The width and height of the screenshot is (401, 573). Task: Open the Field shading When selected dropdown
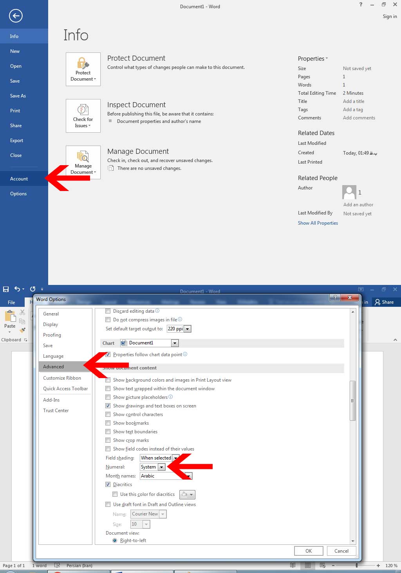tap(175, 458)
